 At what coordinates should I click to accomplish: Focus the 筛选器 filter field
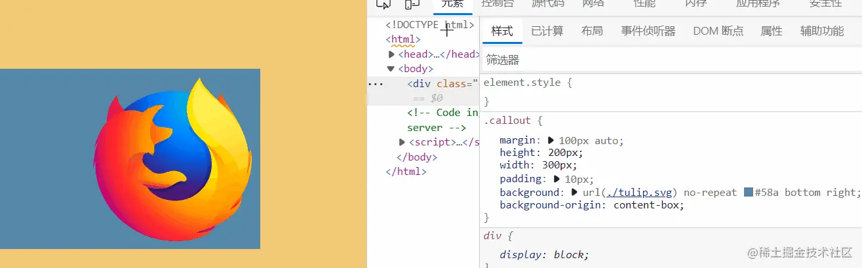tap(671, 60)
